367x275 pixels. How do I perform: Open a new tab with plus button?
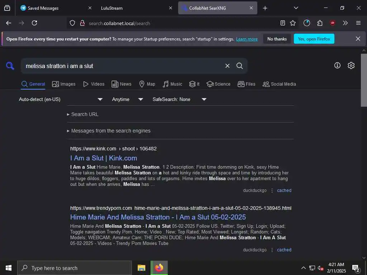pyautogui.click(x=265, y=8)
